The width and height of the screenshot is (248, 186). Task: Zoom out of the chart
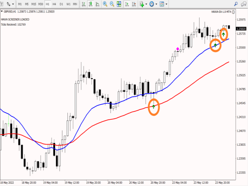coord(112,4)
